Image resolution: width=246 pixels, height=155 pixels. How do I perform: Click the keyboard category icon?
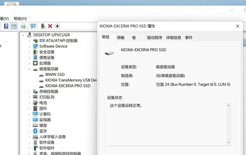tap(35, 125)
